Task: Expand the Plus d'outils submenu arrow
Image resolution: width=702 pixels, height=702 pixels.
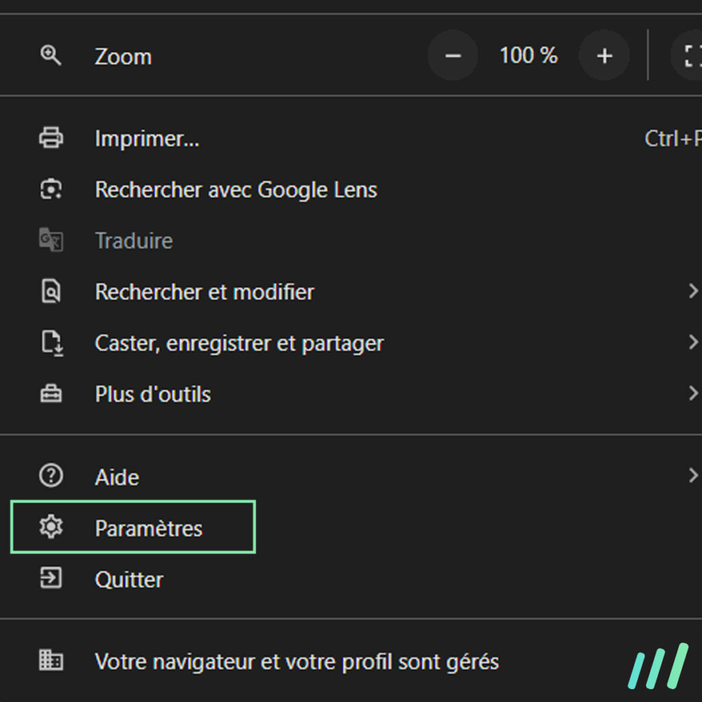Action: click(x=693, y=394)
